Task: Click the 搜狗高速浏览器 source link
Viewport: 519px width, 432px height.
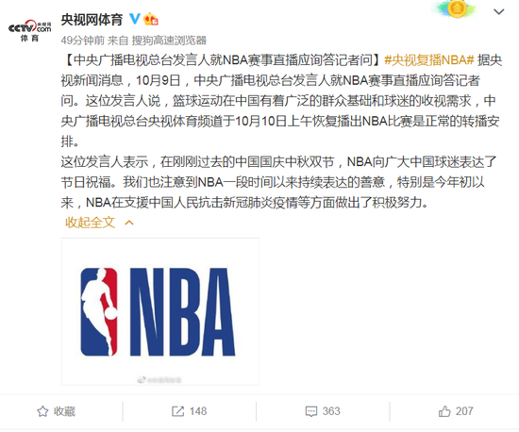Action: tap(169, 41)
